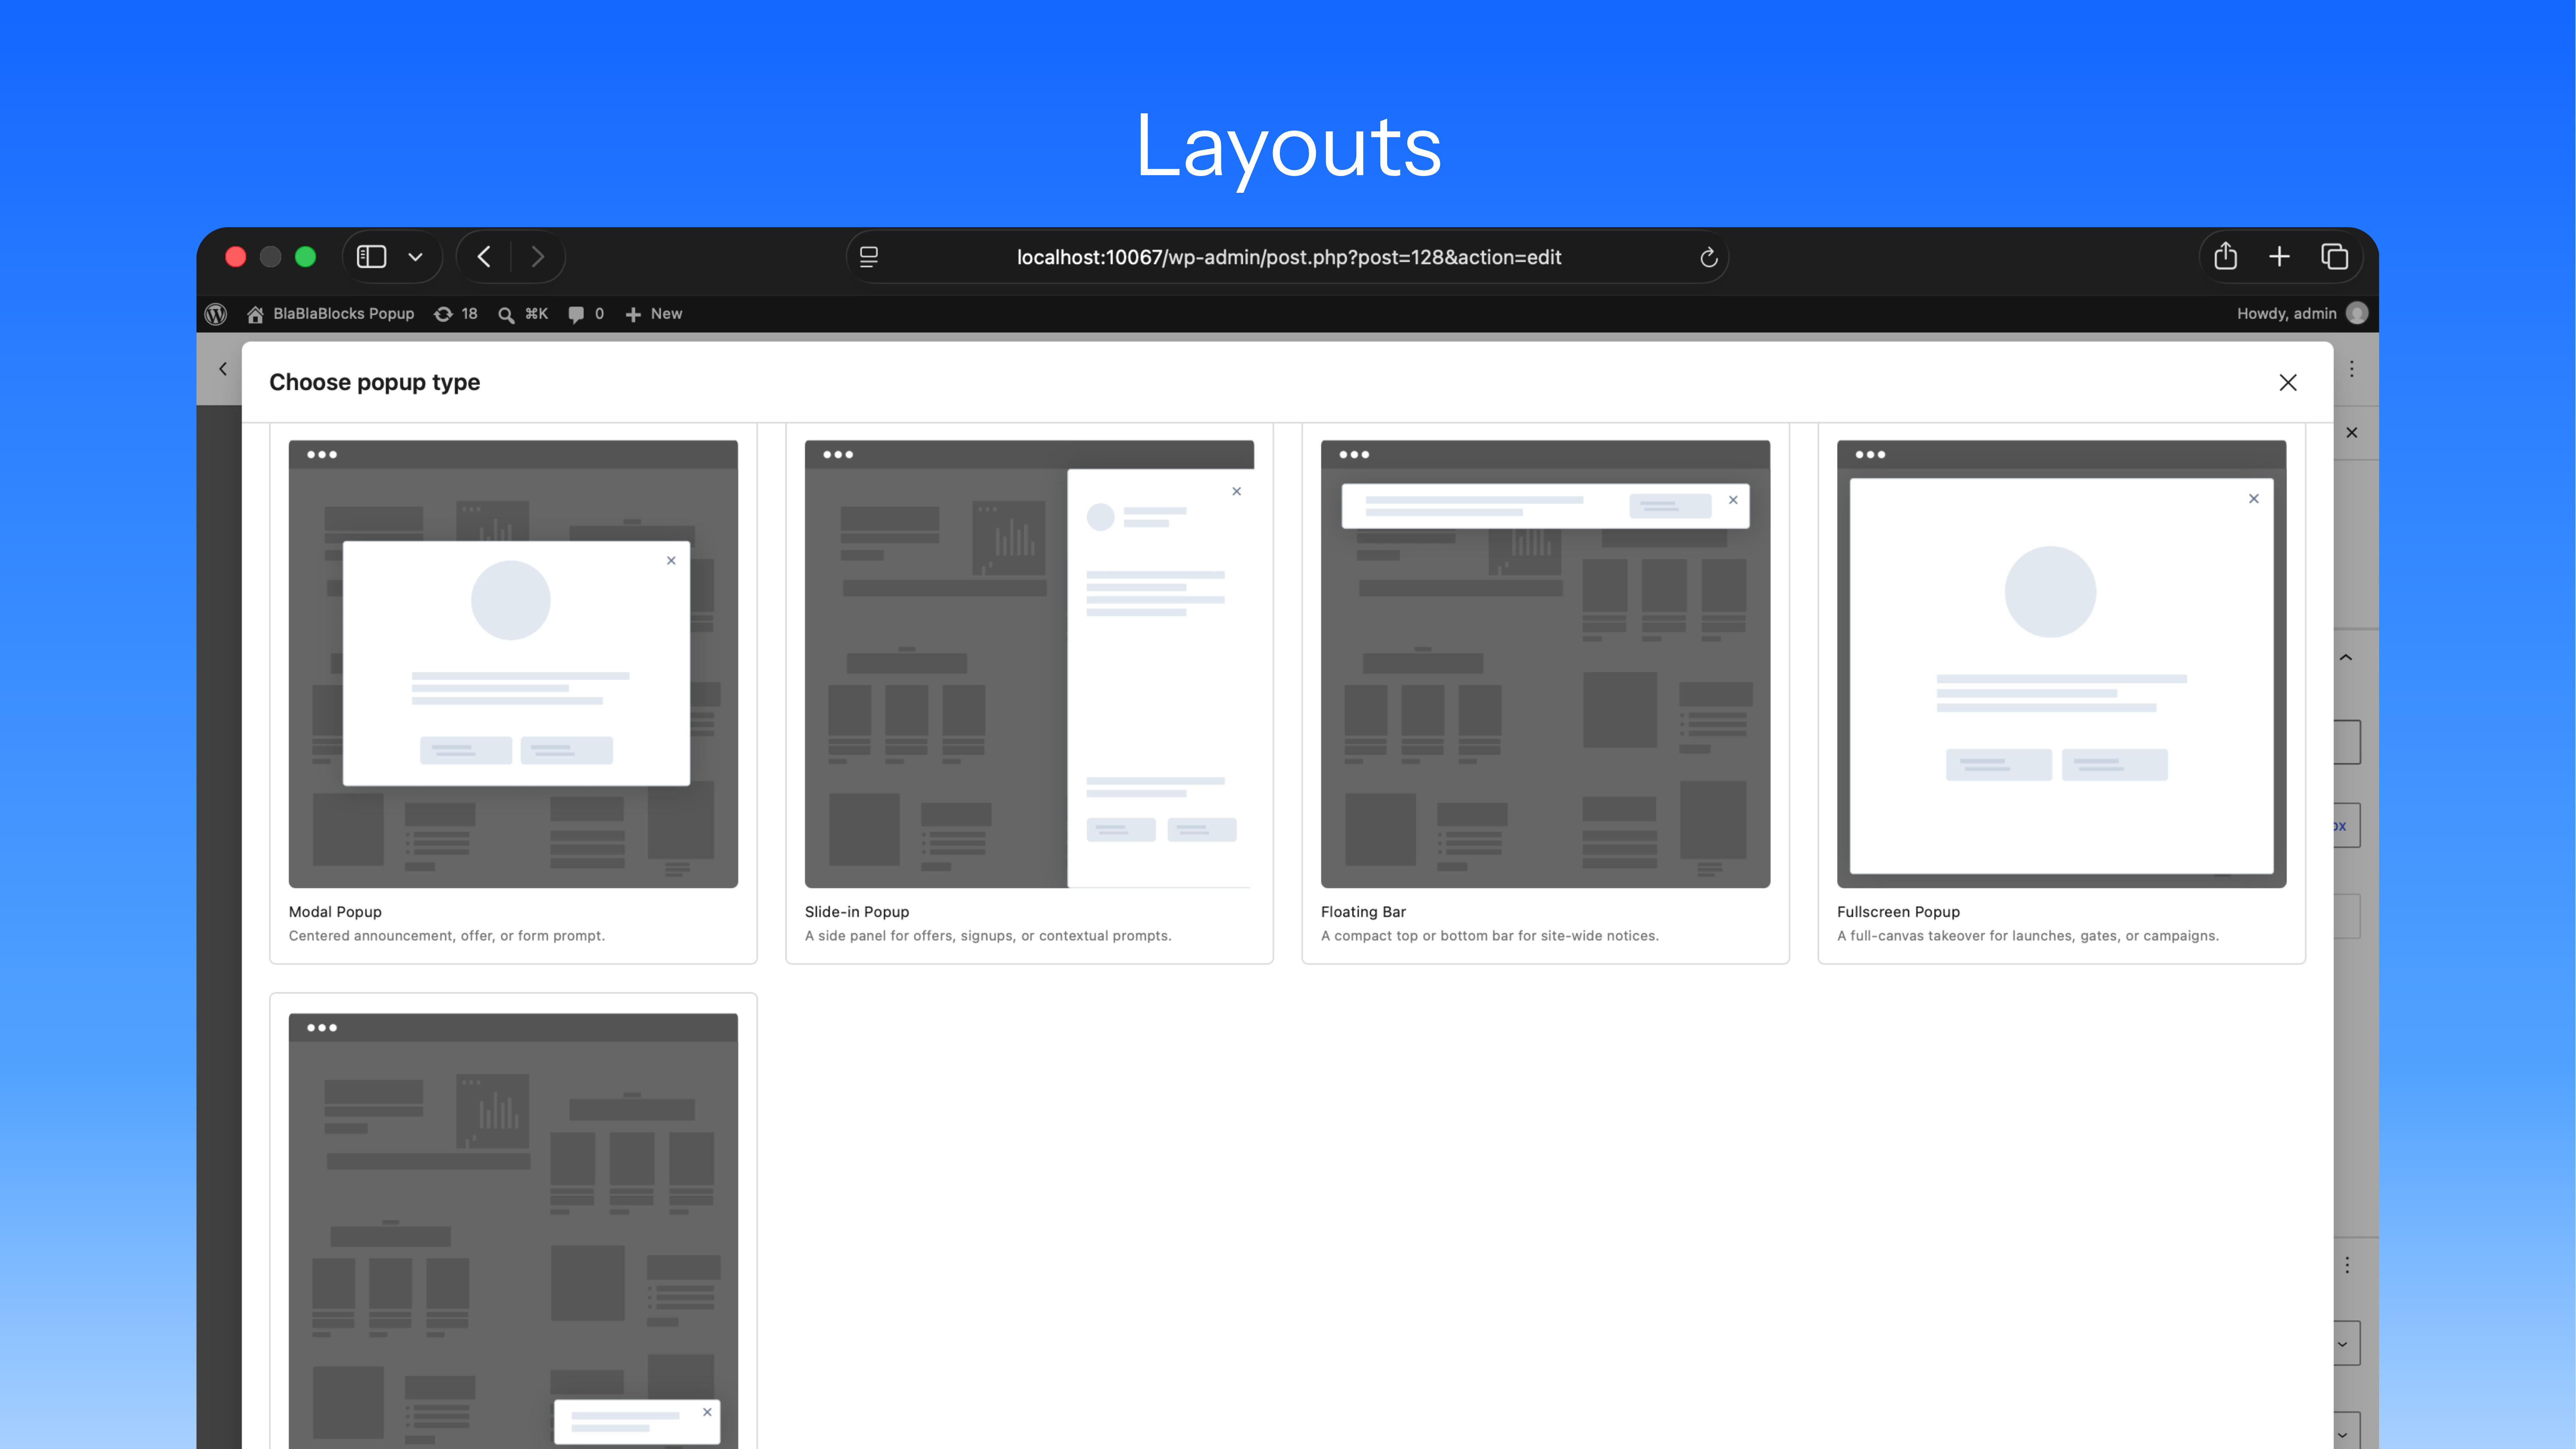This screenshot has width=2576, height=1449.
Task: Click 'Centered announcement, offer, or form prompt.' text
Action: coord(447,935)
